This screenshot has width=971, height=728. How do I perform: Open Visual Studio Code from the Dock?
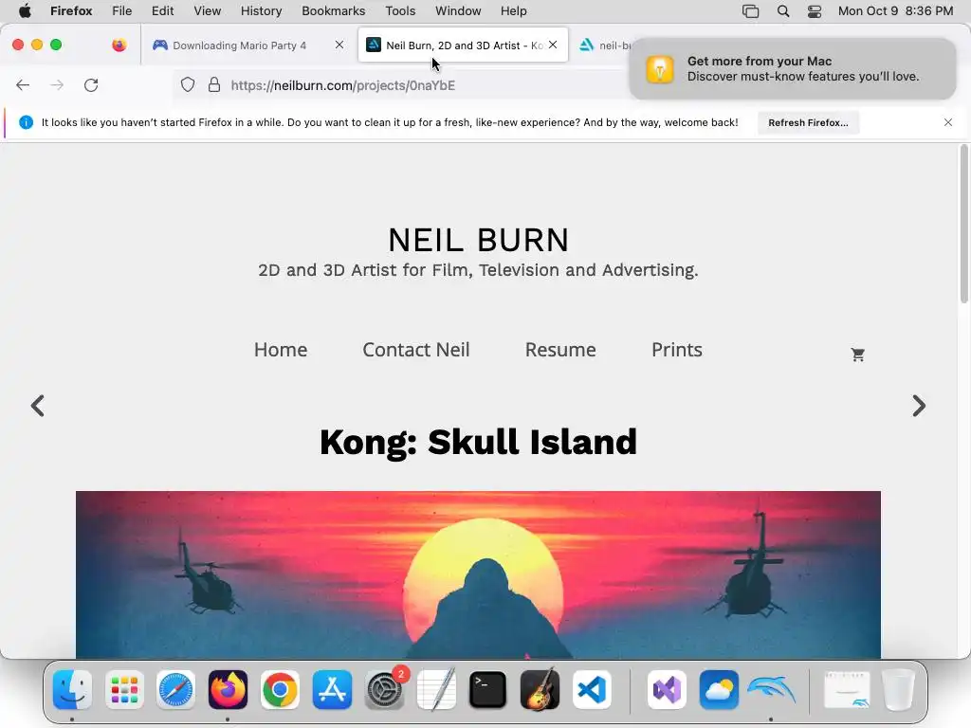click(592, 690)
